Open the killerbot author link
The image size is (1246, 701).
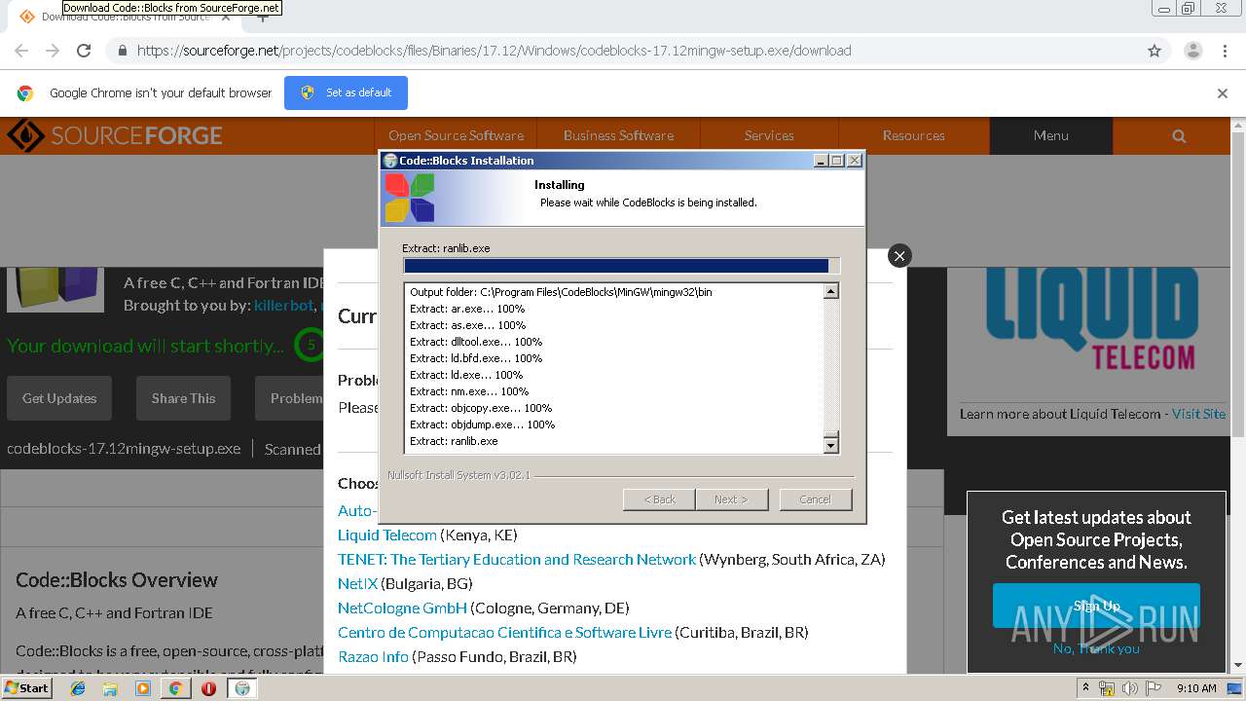click(284, 306)
